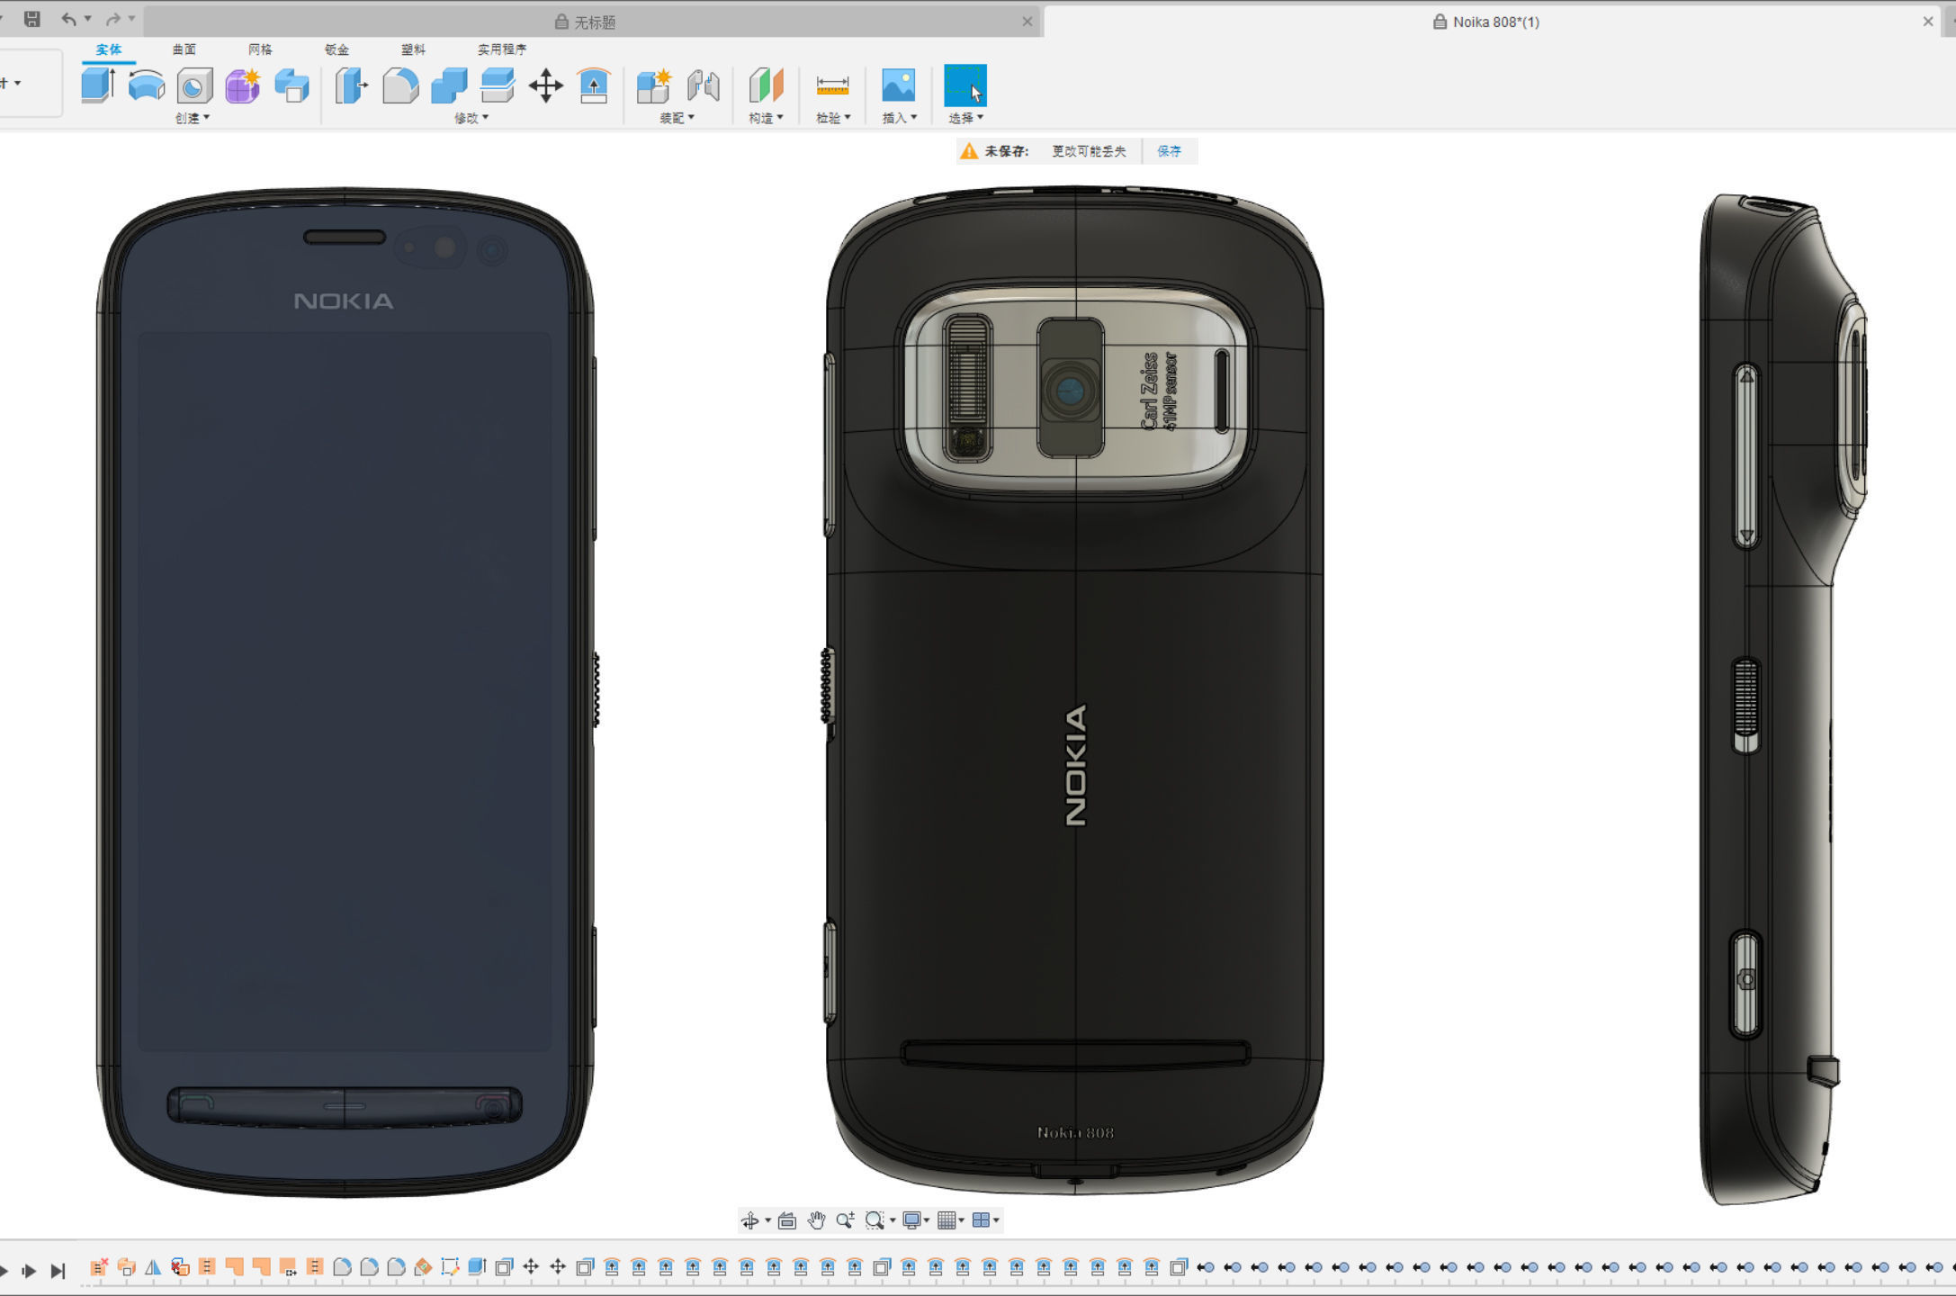Select the New Component tool
This screenshot has width=1956, height=1296.
click(654, 85)
